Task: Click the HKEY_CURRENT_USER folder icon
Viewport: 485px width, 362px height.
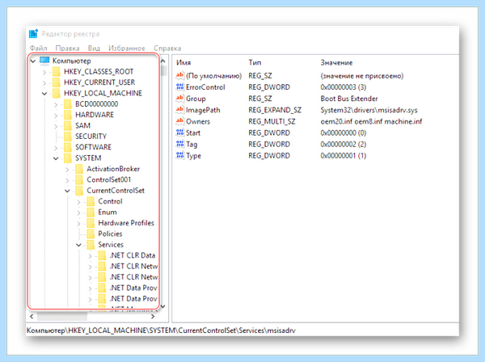Action: point(57,82)
